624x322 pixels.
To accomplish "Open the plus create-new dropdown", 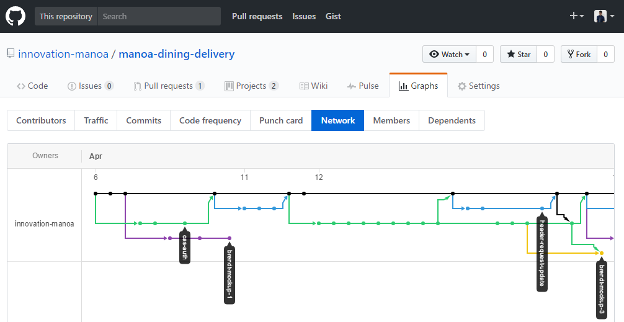I will click(577, 16).
